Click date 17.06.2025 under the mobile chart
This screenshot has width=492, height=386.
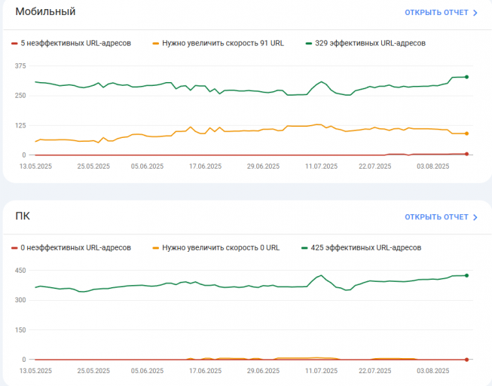pyautogui.click(x=205, y=167)
